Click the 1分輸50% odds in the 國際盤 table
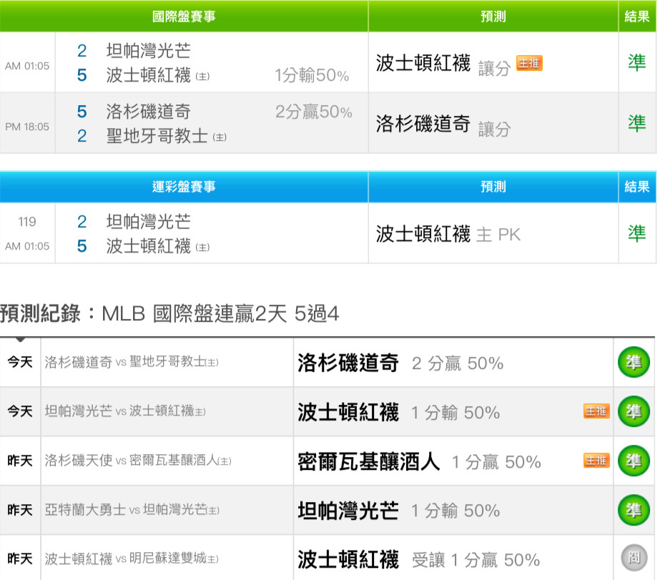The width and height of the screenshot is (660, 580). point(312,76)
